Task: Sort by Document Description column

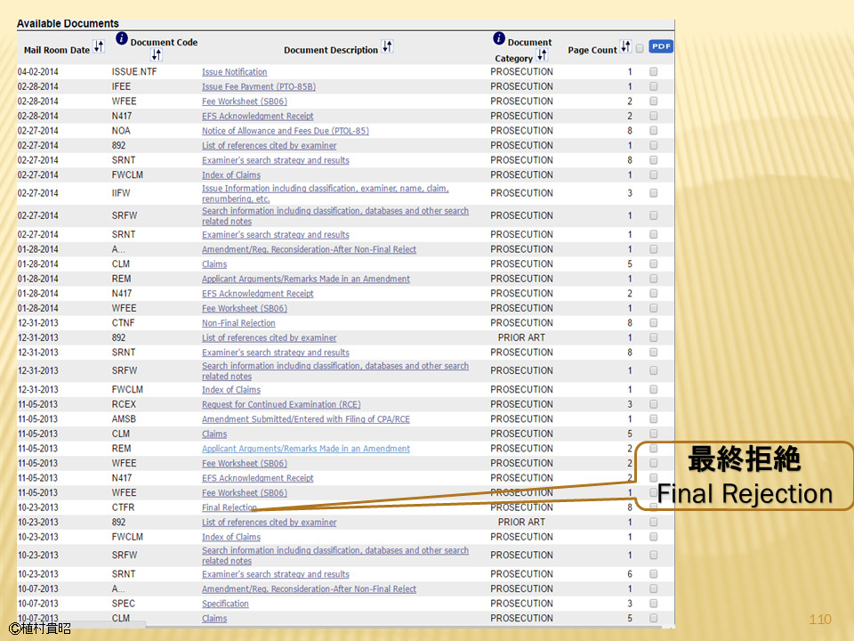Action: (x=387, y=47)
